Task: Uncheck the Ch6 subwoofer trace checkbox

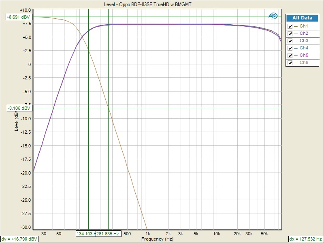Action: [x=290, y=63]
